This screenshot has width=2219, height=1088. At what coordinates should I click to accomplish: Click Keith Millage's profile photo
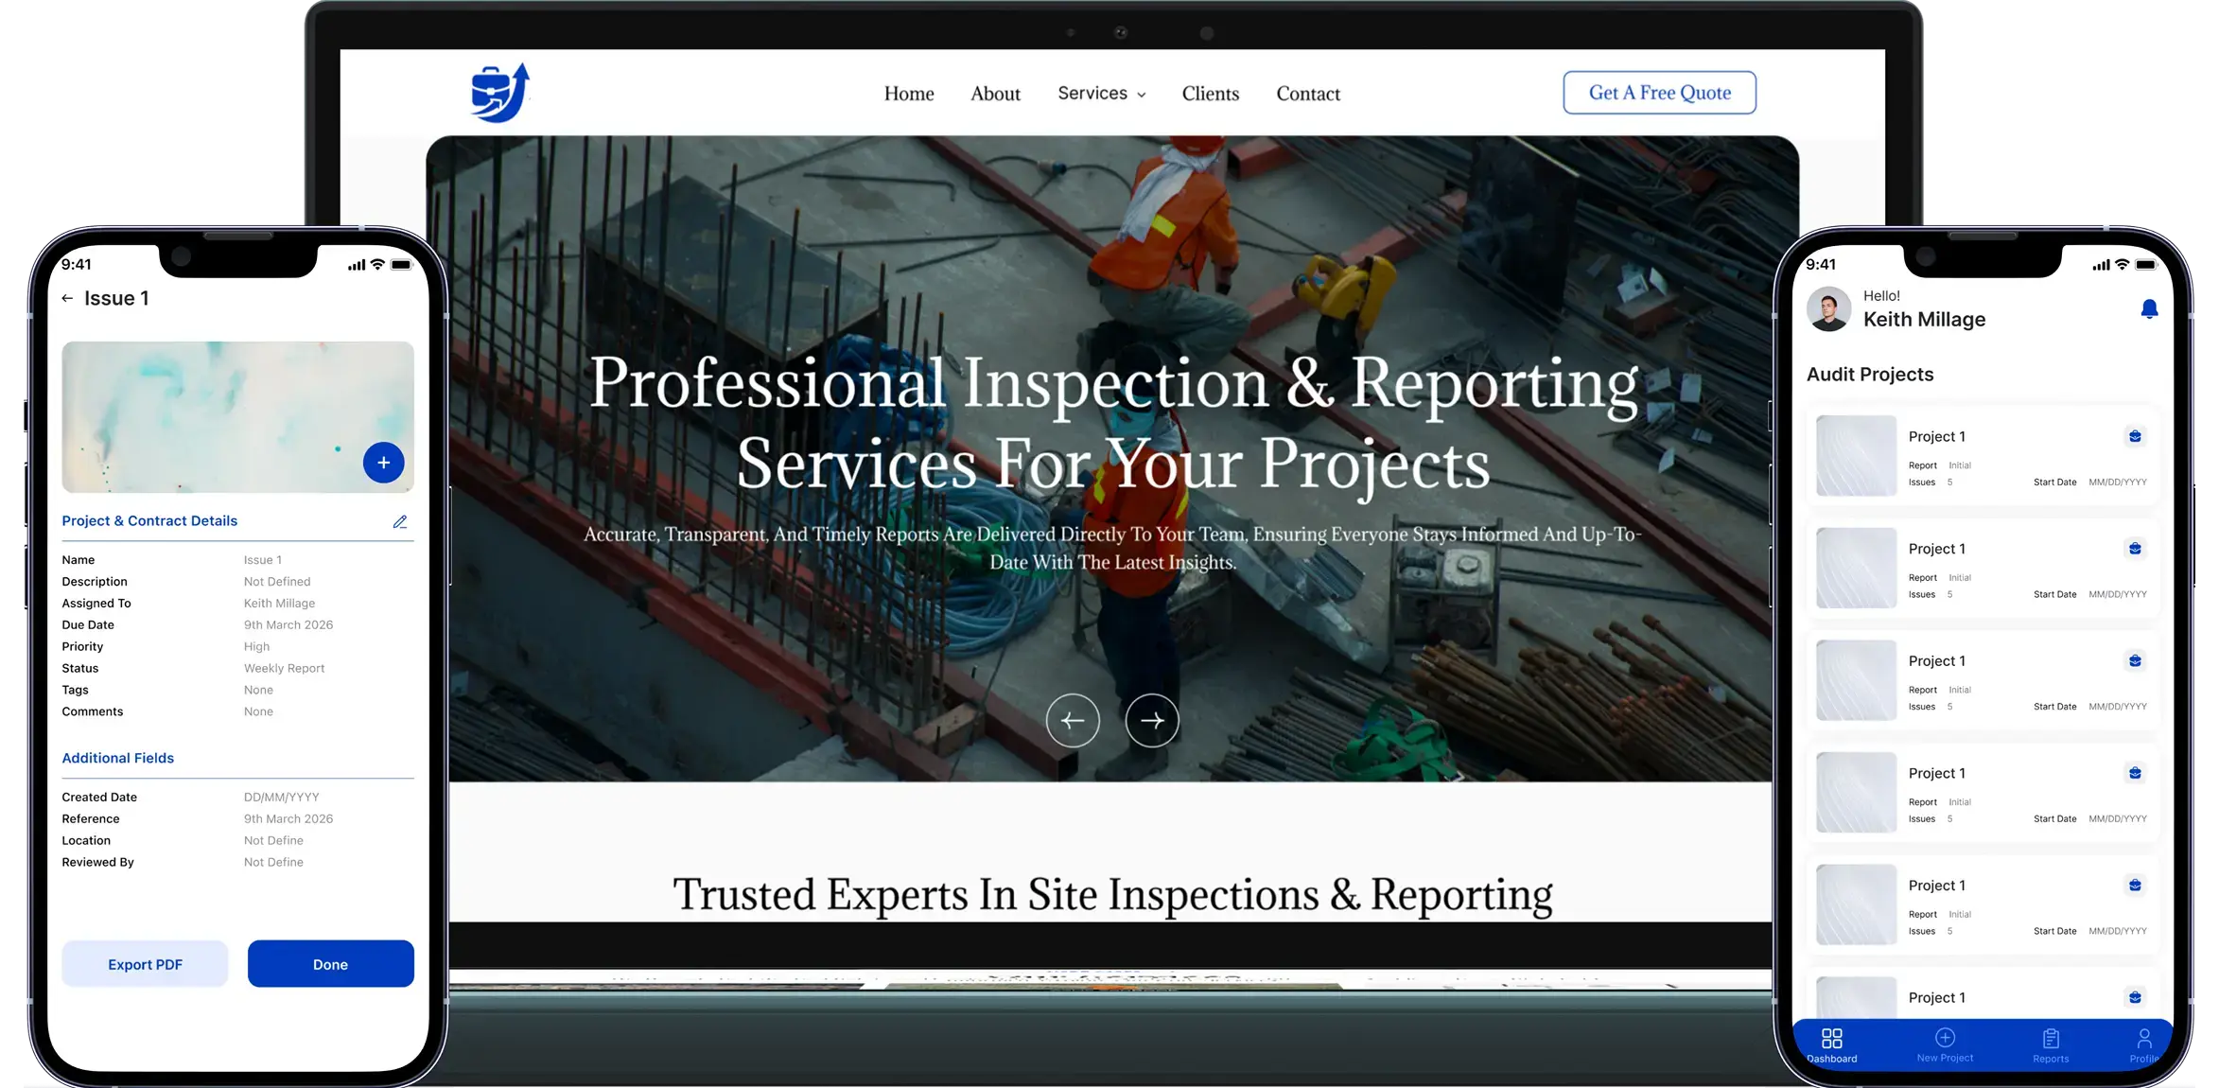coord(1829,309)
